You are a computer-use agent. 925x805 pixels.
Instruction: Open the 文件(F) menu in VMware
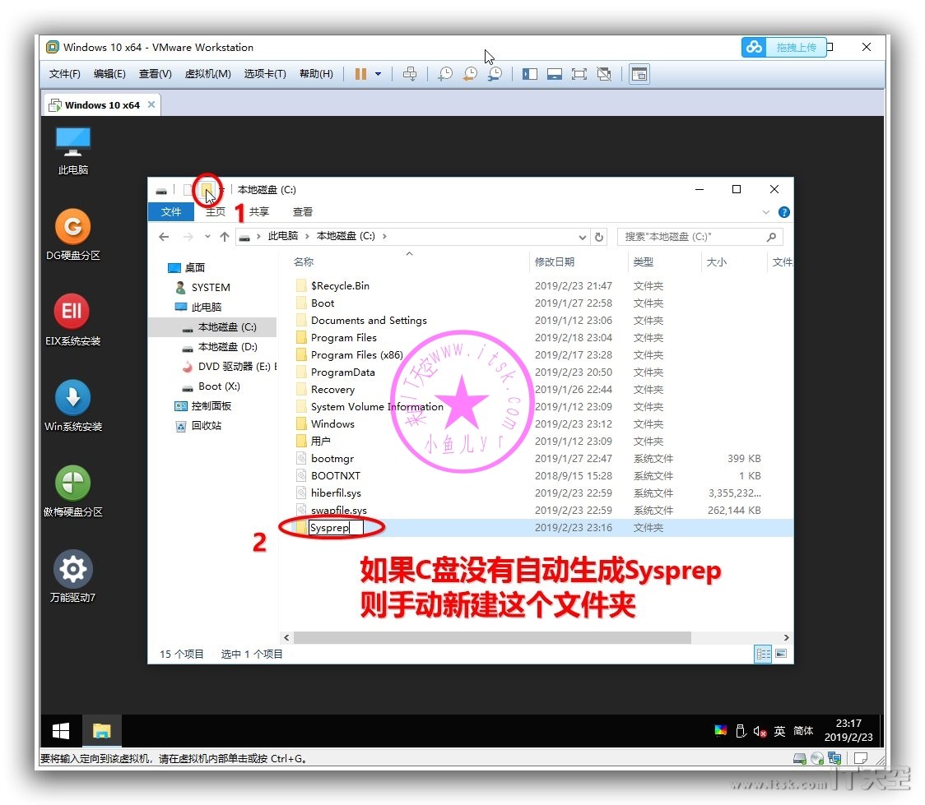coord(64,74)
